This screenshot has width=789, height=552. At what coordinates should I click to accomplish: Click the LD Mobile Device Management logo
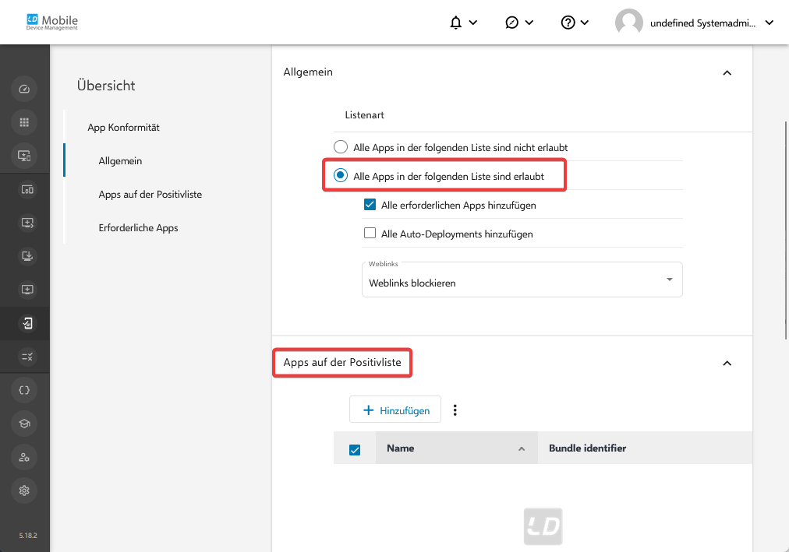[52, 22]
